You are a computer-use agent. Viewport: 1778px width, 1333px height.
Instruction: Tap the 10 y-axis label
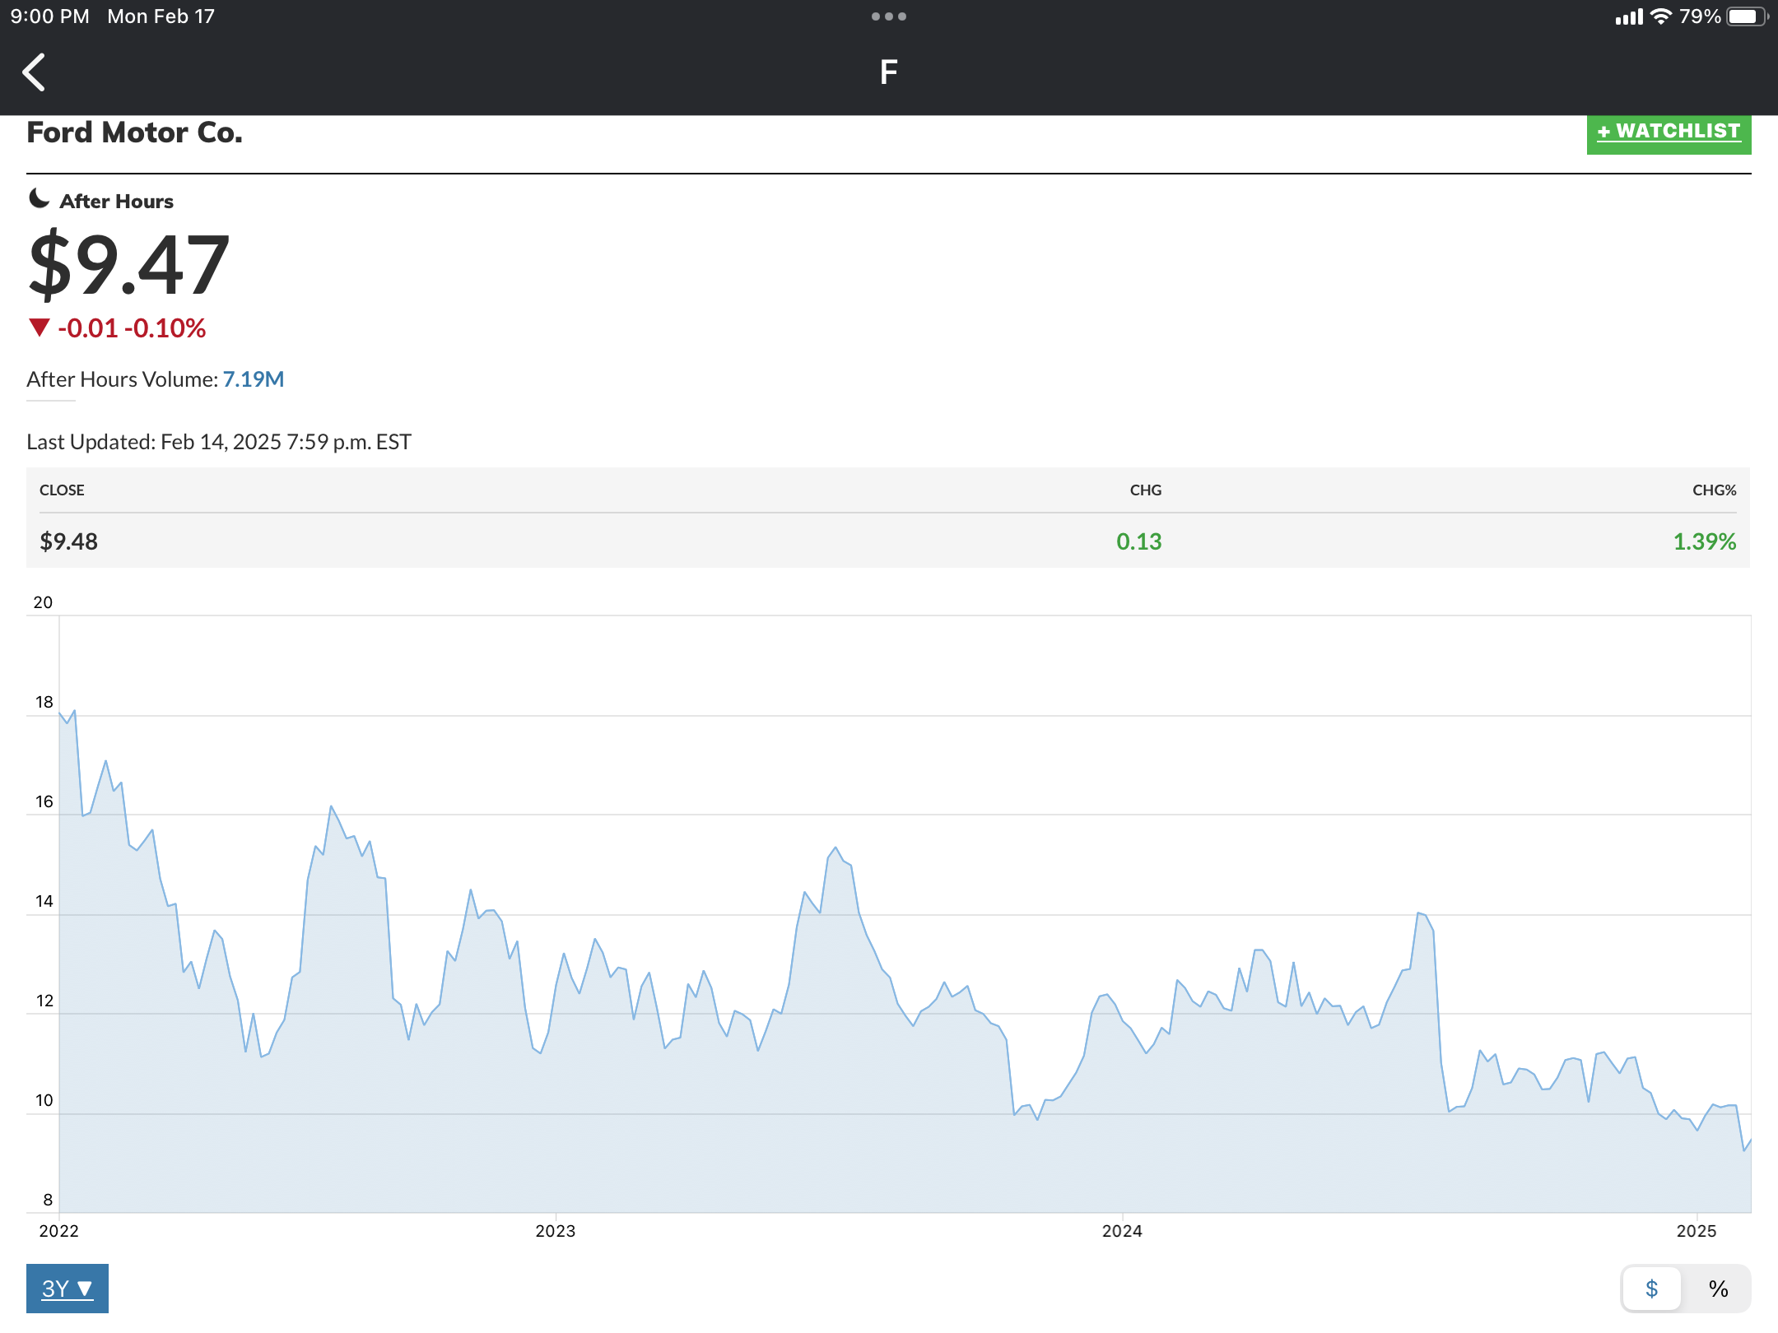coord(44,1100)
